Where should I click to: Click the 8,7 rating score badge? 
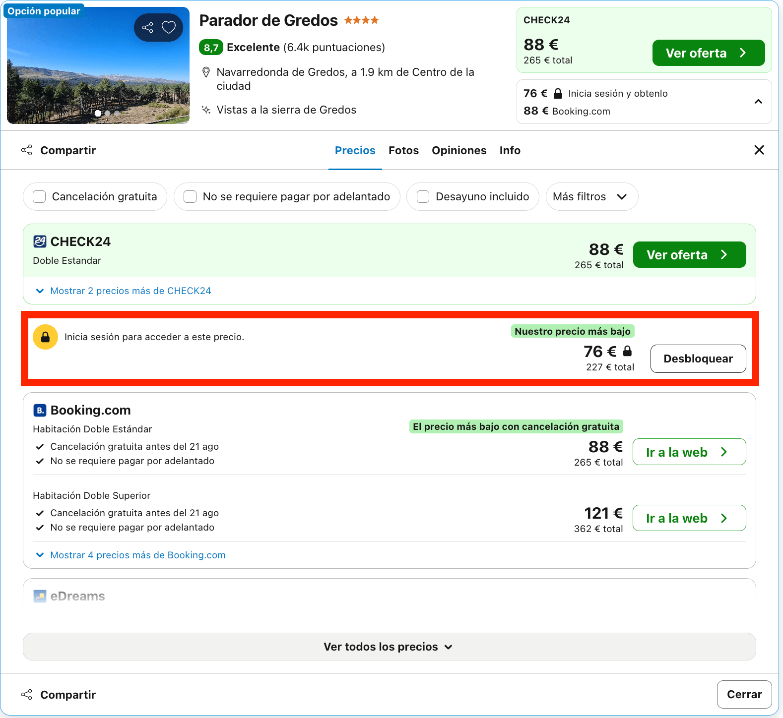(x=211, y=48)
